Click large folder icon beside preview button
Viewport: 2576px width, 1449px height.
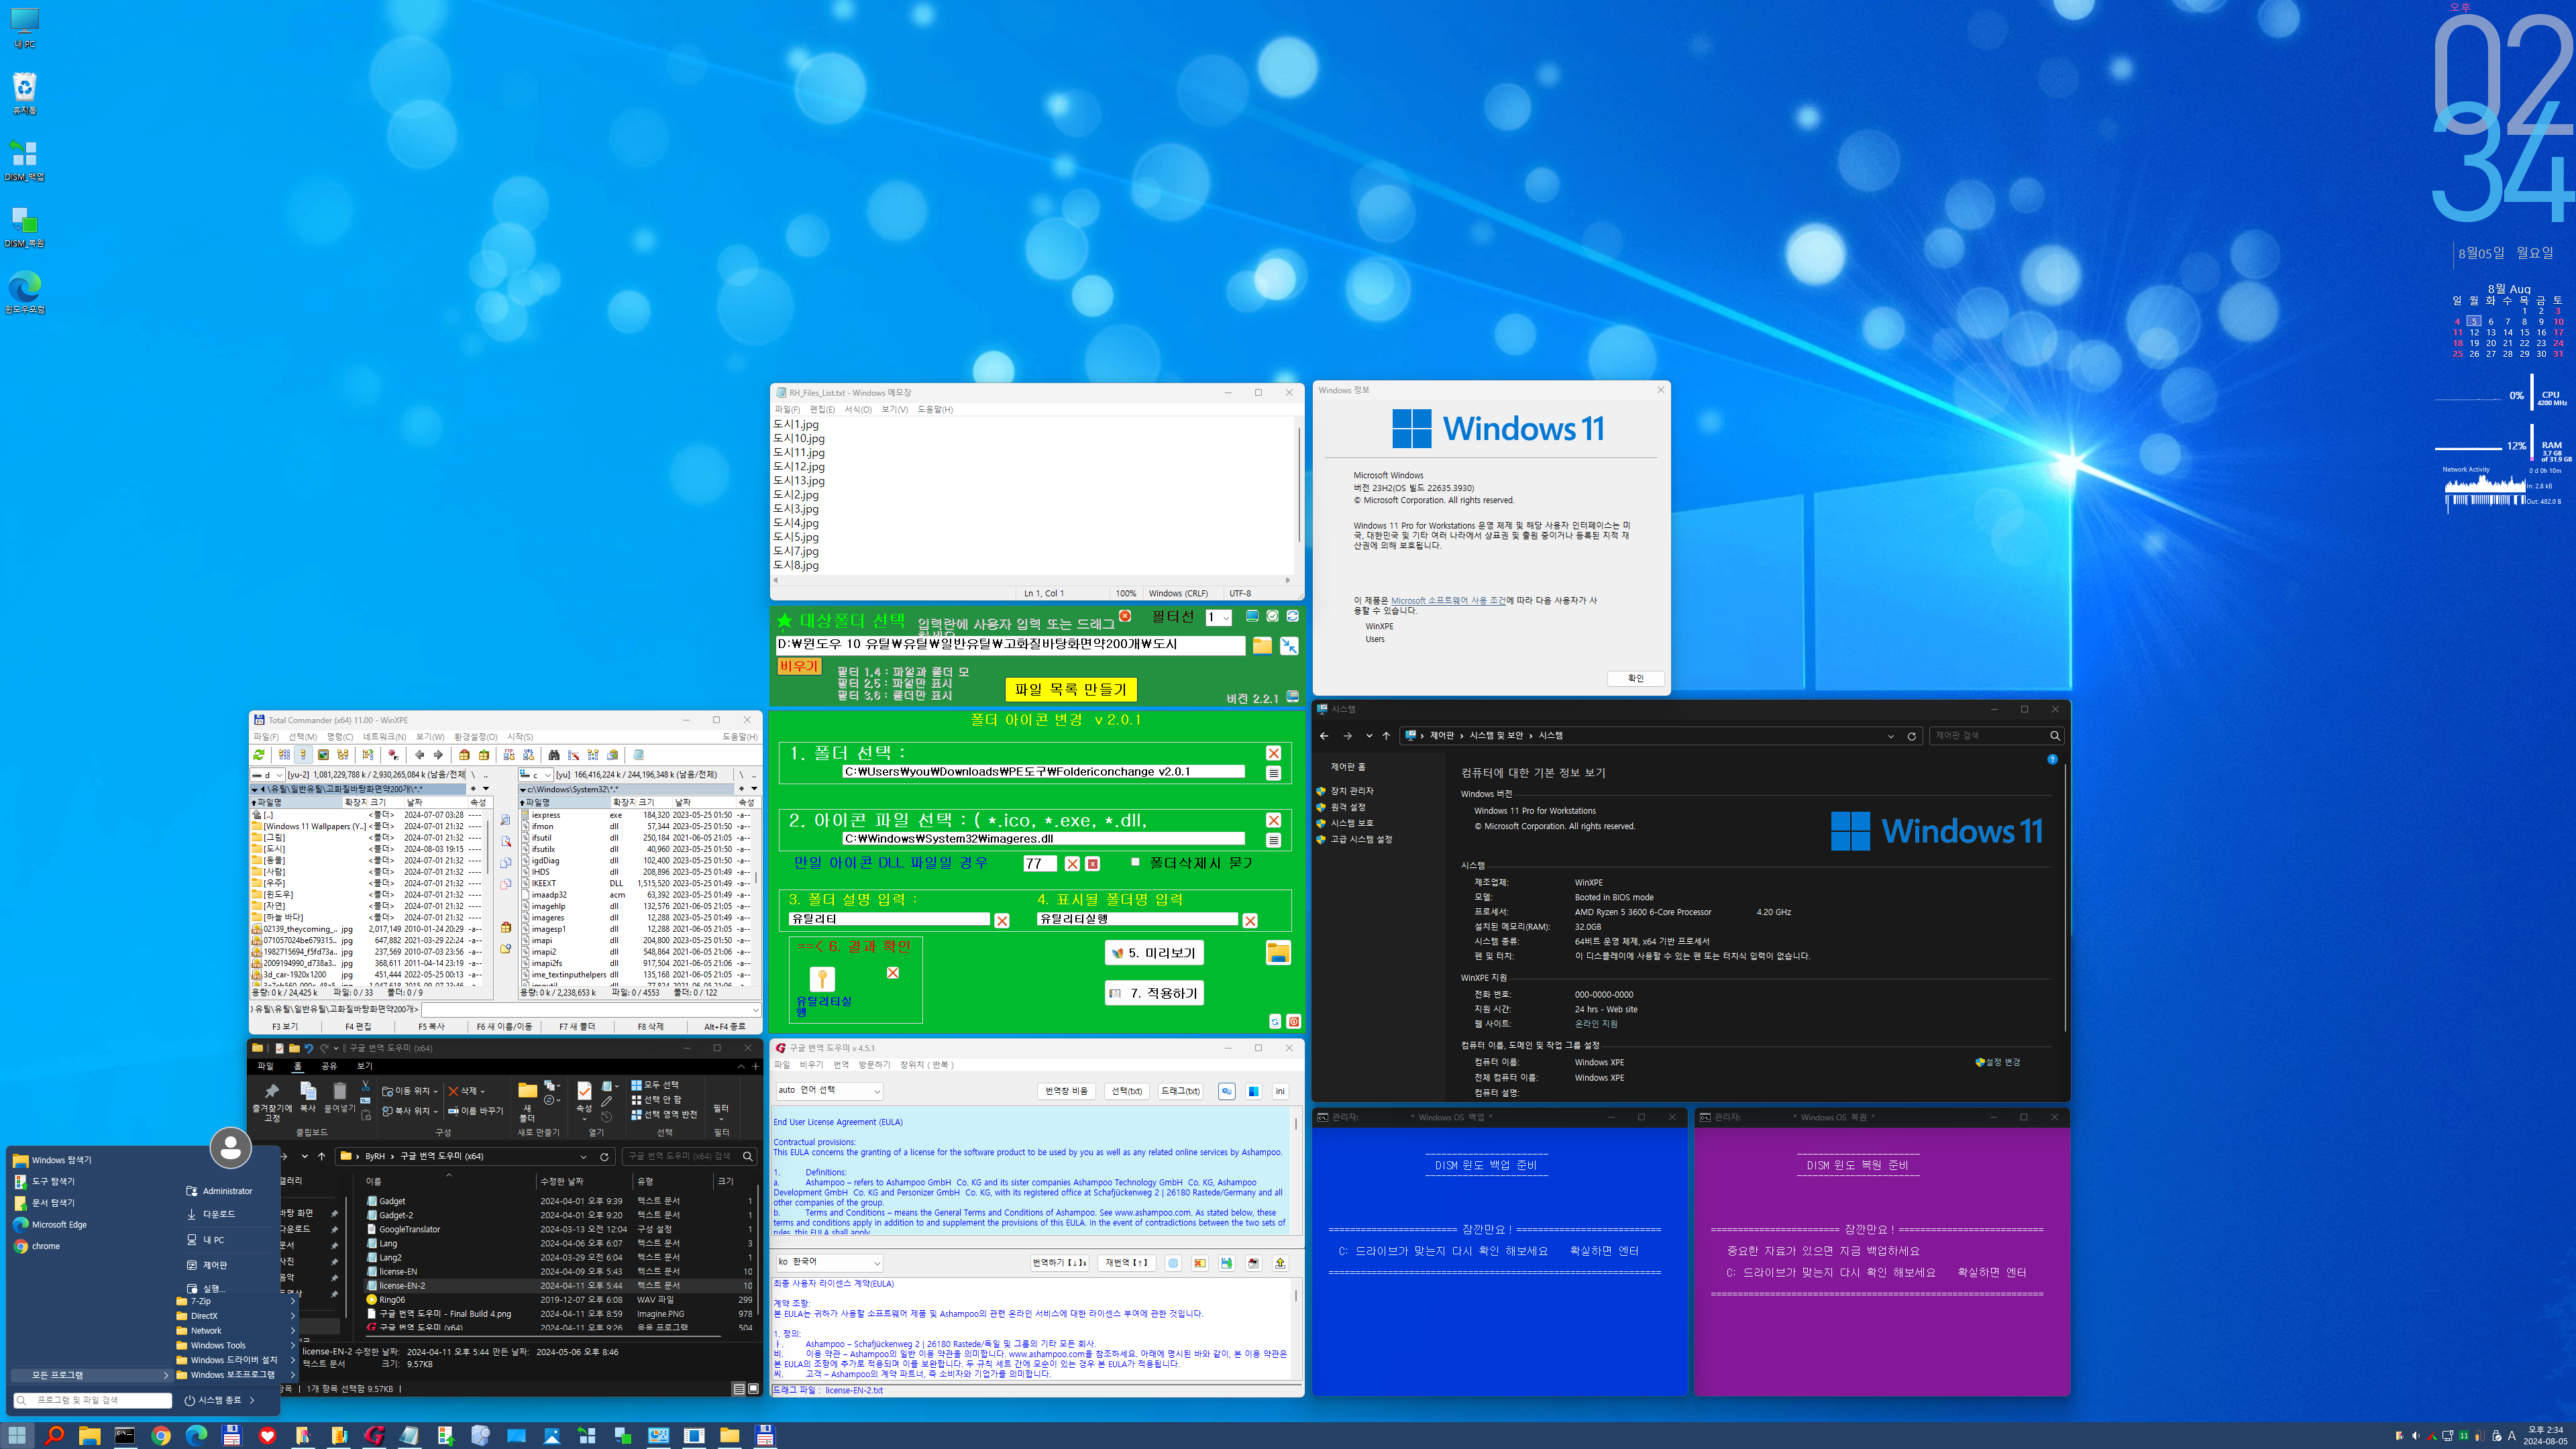point(1278,952)
